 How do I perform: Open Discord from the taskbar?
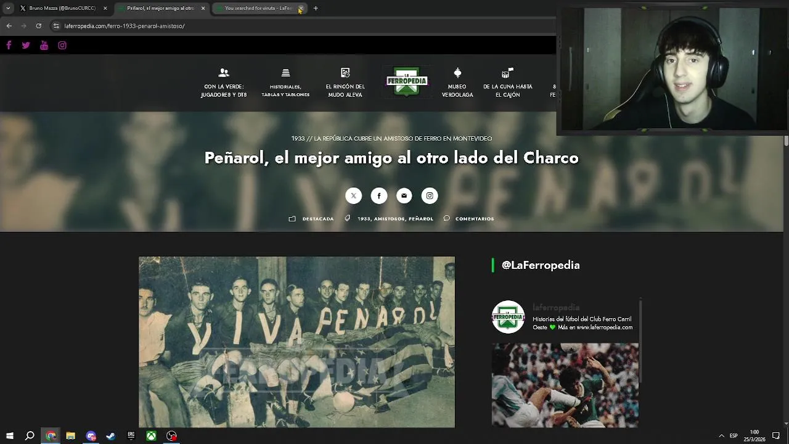(x=91, y=436)
